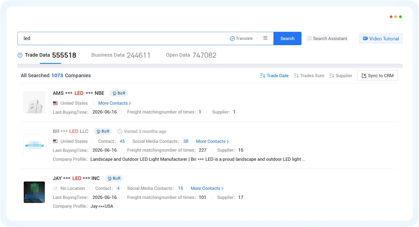Expand More Contacts for JAY LED INC
The height and width of the screenshot is (227, 419).
click(207, 188)
